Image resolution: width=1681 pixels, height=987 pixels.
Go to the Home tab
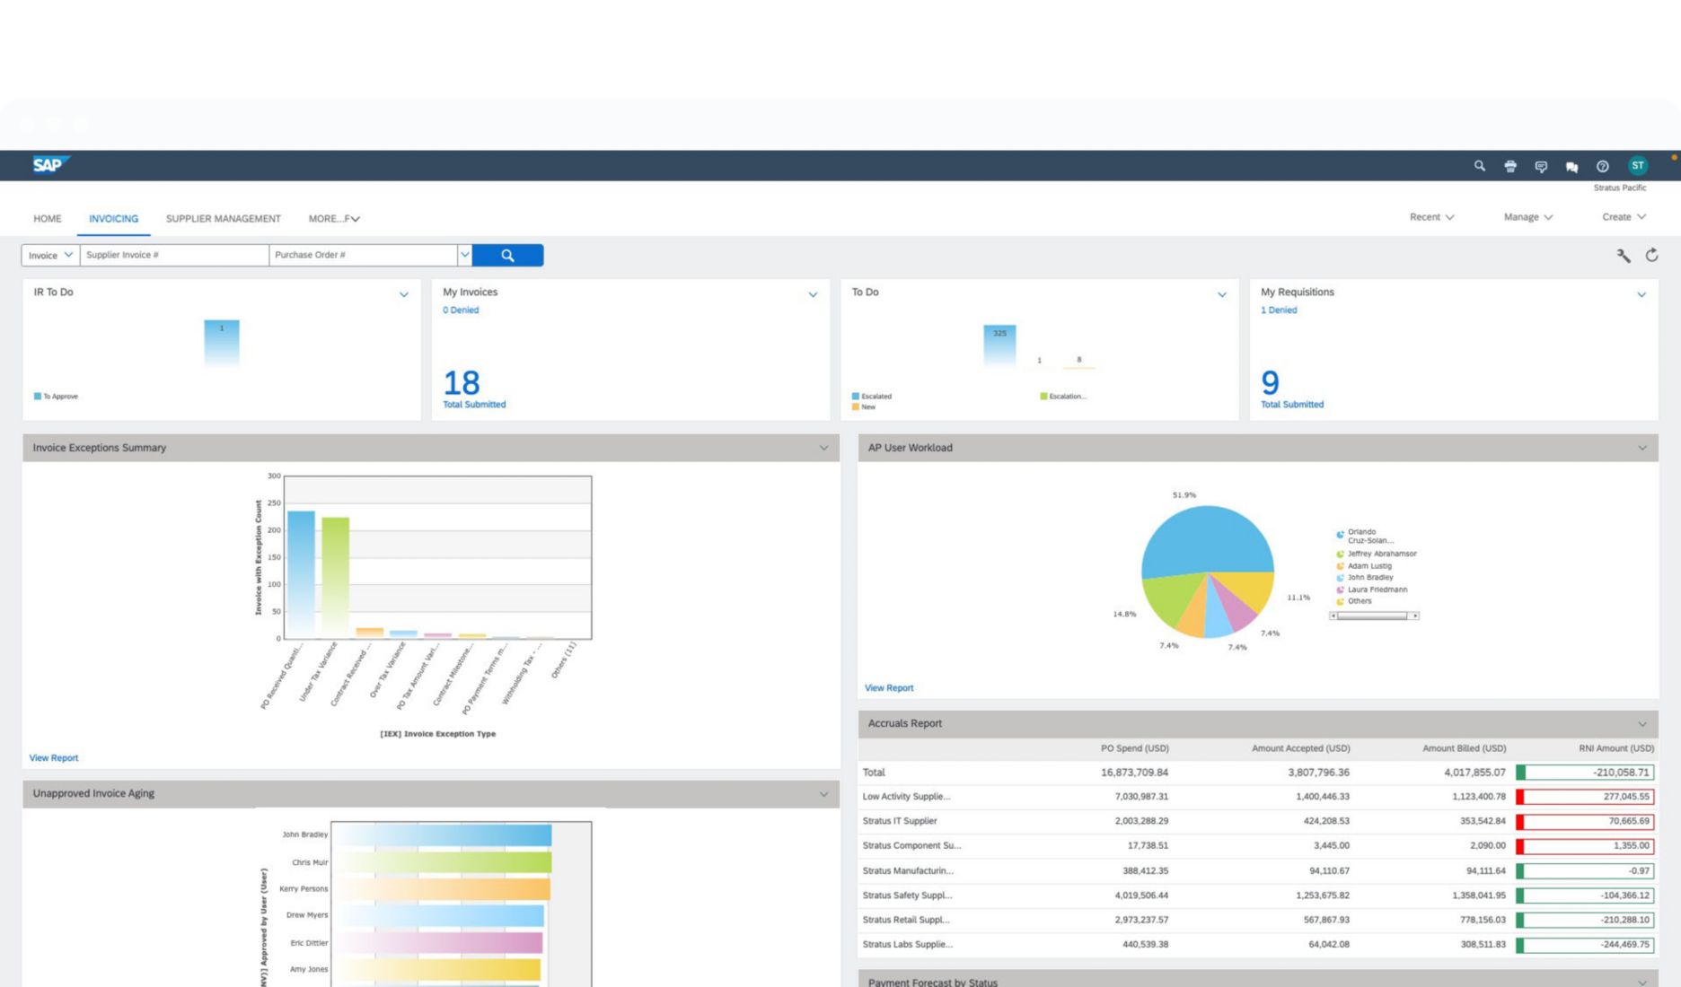(48, 219)
